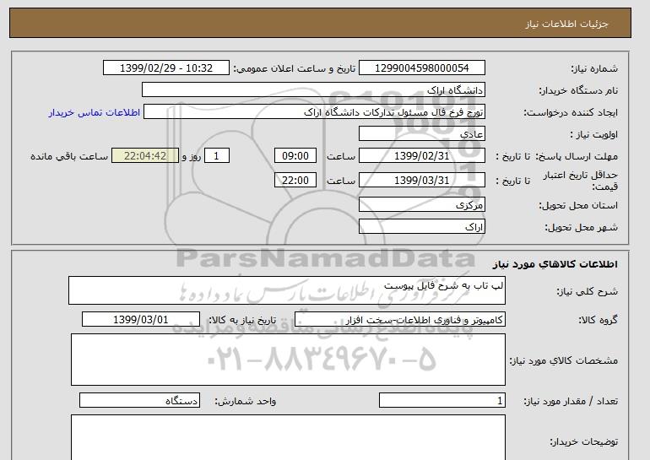Click the buyer description text area
Screen dimensions: 650x460
click(x=288, y=437)
